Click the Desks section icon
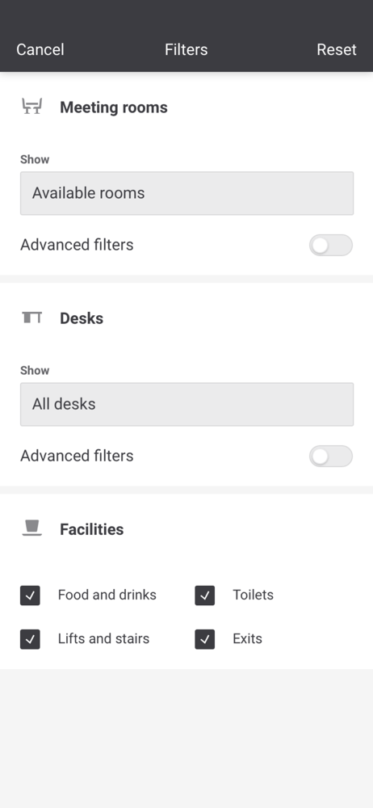This screenshot has height=808, width=373. pos(31,318)
